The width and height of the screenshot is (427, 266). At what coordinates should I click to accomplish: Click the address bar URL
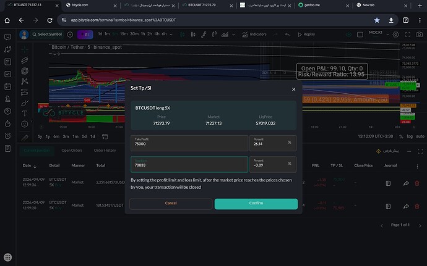pos(123,20)
